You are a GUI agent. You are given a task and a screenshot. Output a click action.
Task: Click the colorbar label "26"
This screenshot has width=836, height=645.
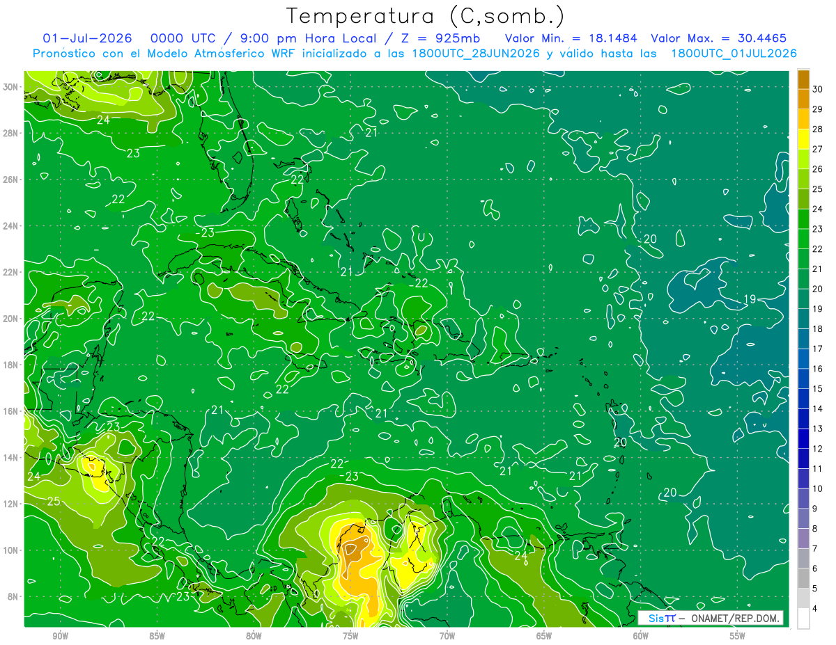(818, 168)
